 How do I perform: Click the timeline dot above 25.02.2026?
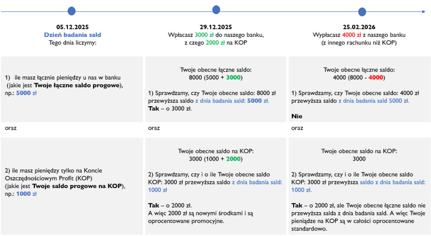tap(362, 12)
